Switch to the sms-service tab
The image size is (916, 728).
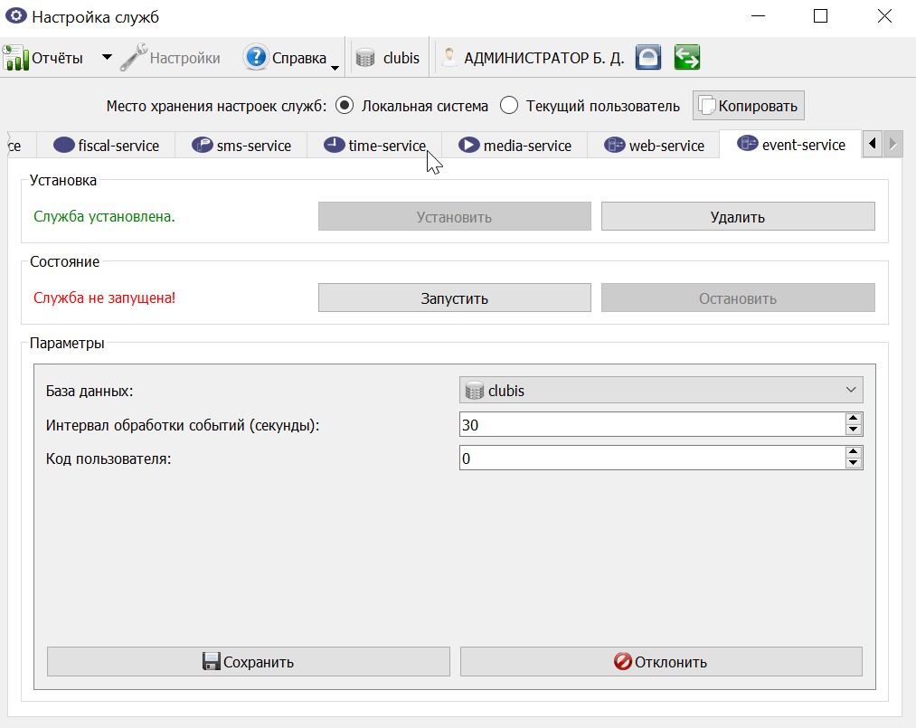pos(241,146)
